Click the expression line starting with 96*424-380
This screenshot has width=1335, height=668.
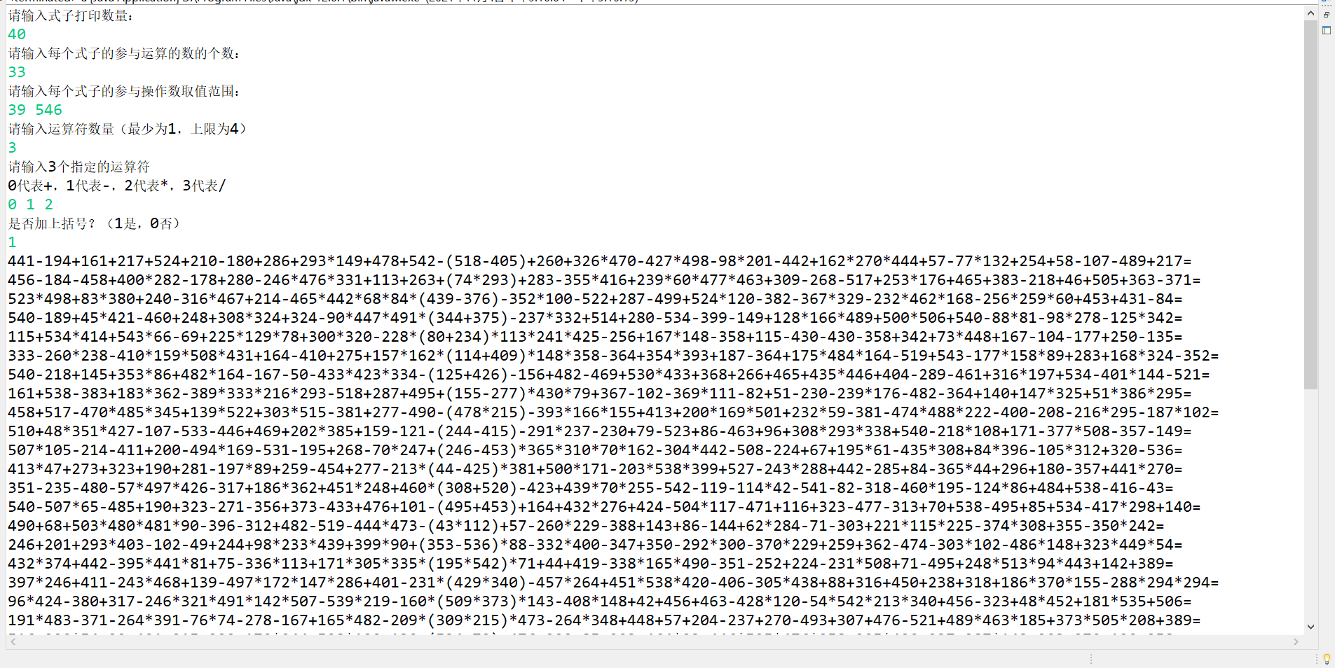click(x=600, y=601)
